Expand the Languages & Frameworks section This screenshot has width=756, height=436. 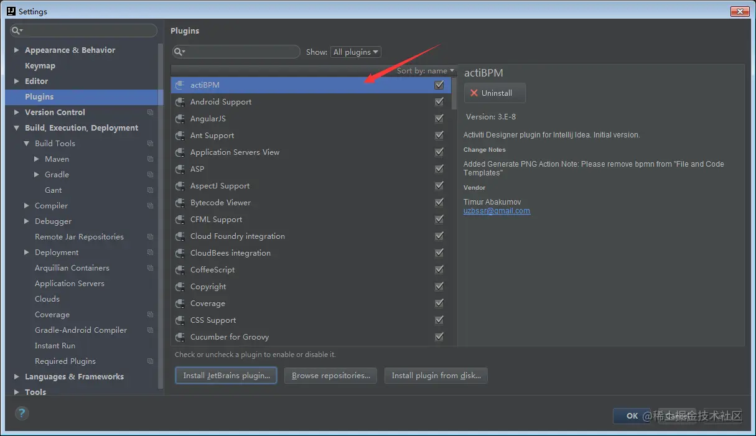coord(17,377)
